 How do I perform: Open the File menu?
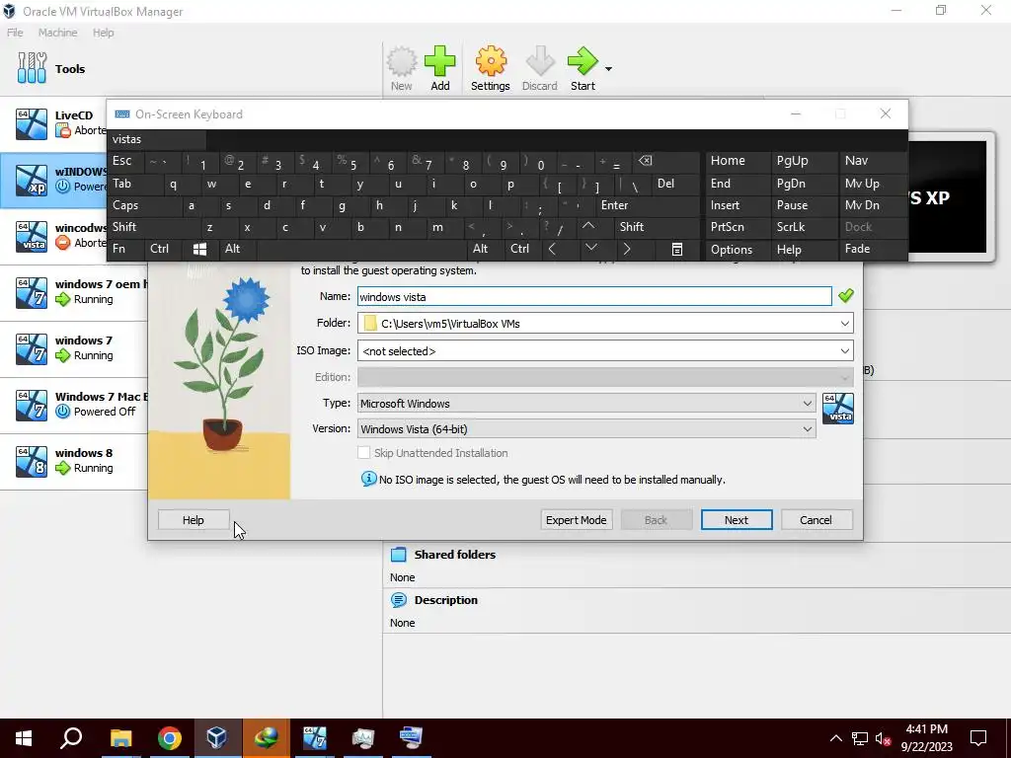[x=15, y=33]
